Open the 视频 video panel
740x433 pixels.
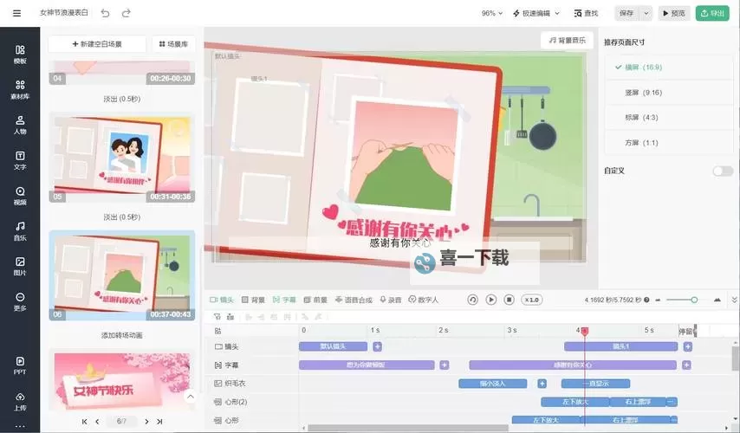click(20, 196)
